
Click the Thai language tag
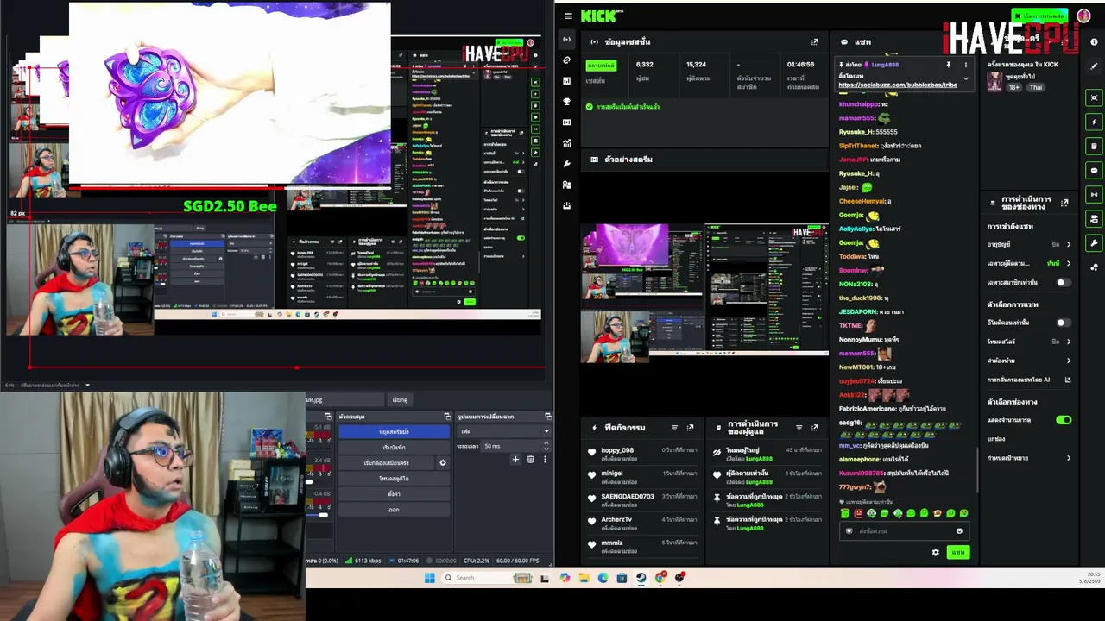tap(1035, 87)
